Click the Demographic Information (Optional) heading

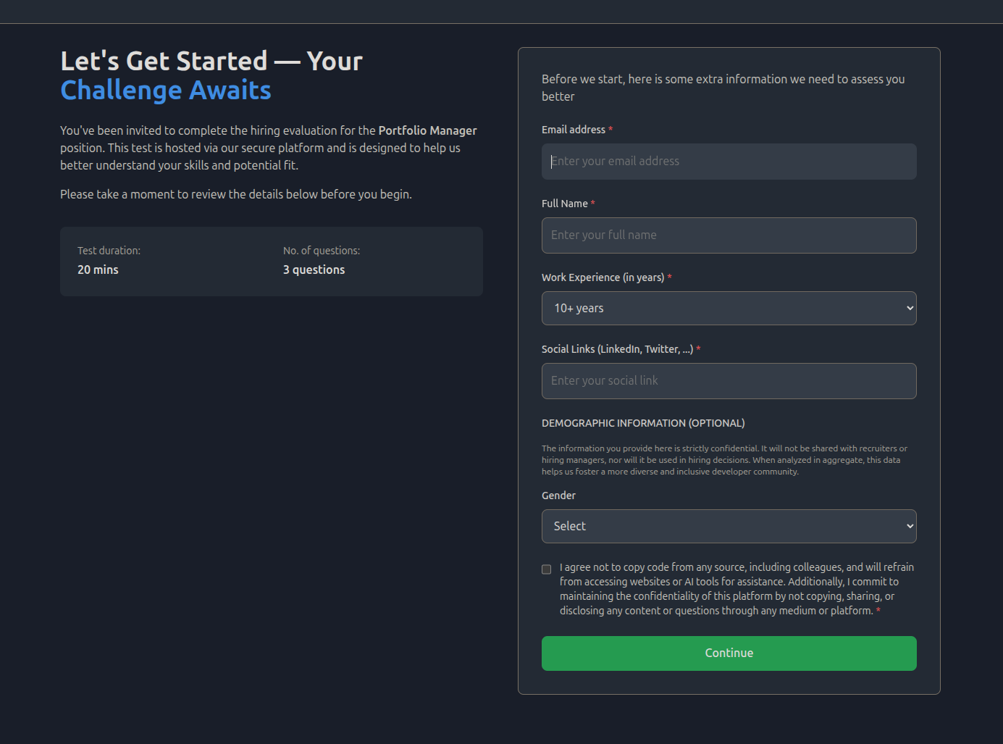point(643,423)
